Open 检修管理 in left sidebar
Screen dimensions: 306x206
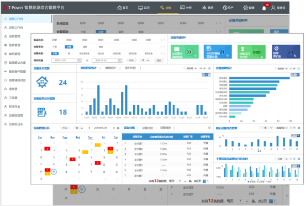coord(14,45)
